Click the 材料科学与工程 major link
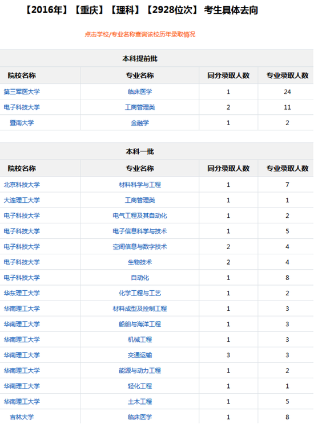 click(x=140, y=185)
